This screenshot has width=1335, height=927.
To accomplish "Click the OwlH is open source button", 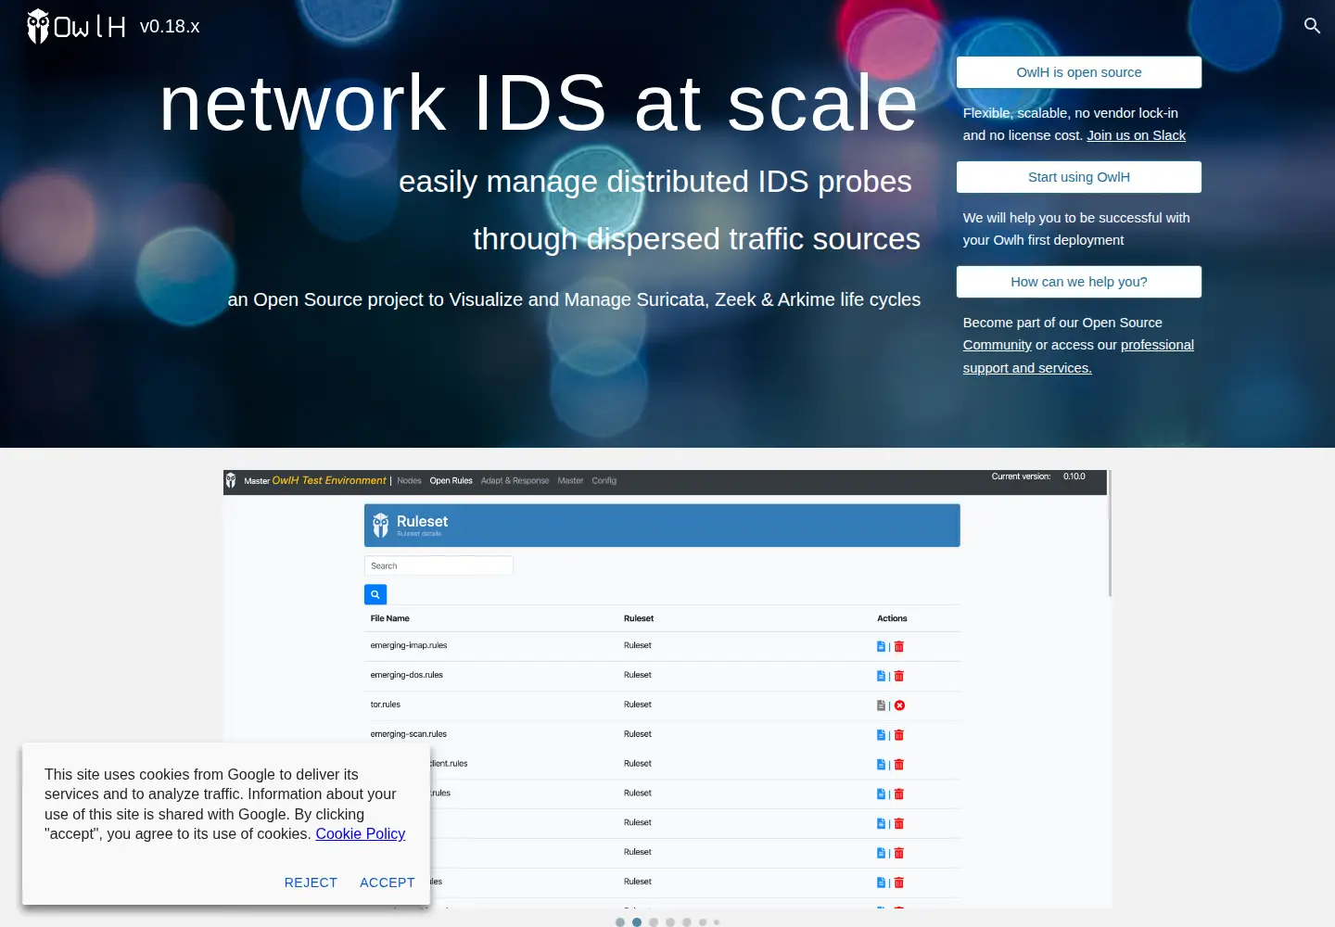I will 1079,72.
